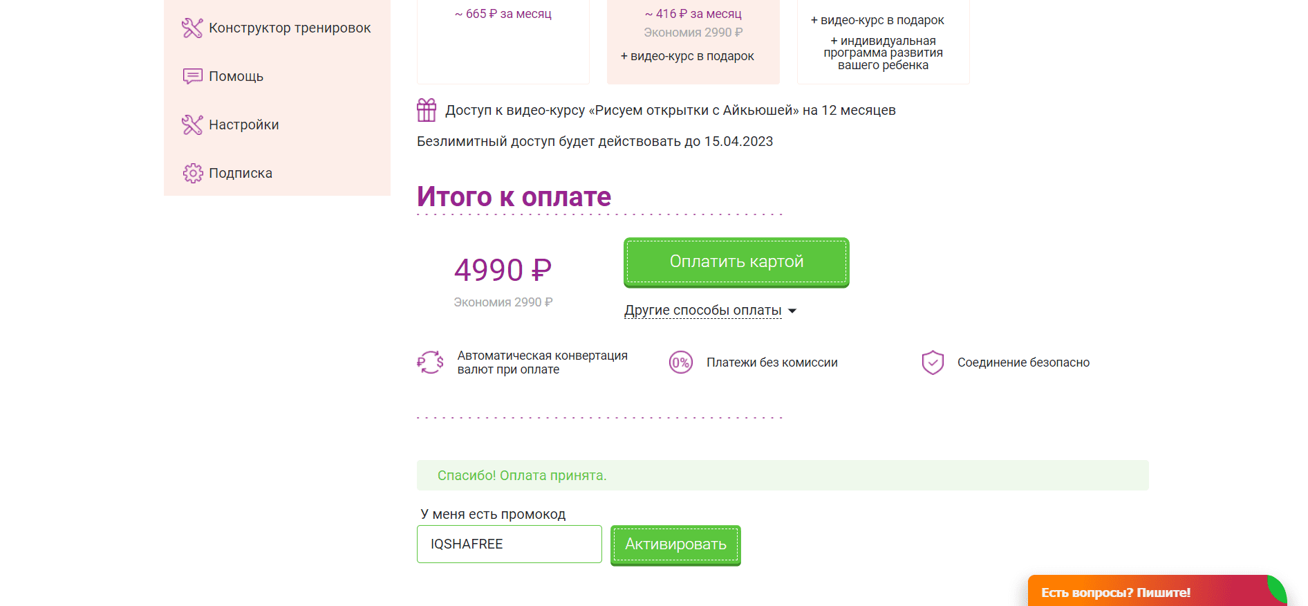Click the Настройки wrench icon
This screenshot has height=606, width=1308.
pyautogui.click(x=192, y=125)
